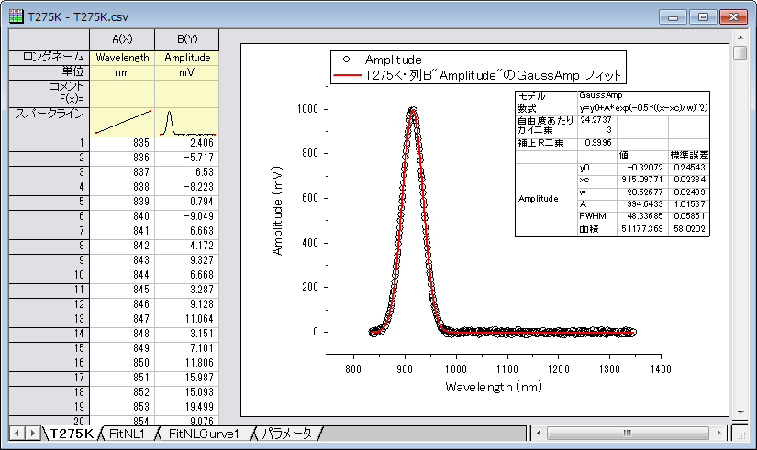The width and height of the screenshot is (757, 450).
Task: Select cell with value 2.406
Action: coord(187,143)
